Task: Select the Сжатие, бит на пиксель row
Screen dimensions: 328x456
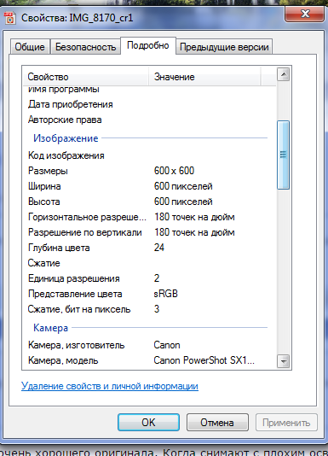Action: pyautogui.click(x=149, y=309)
